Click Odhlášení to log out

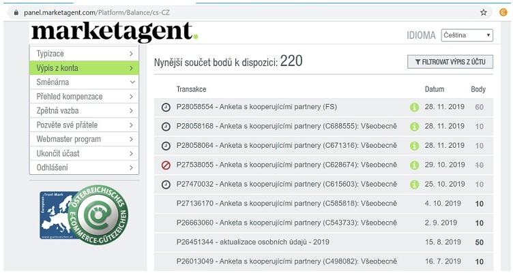coord(84,167)
